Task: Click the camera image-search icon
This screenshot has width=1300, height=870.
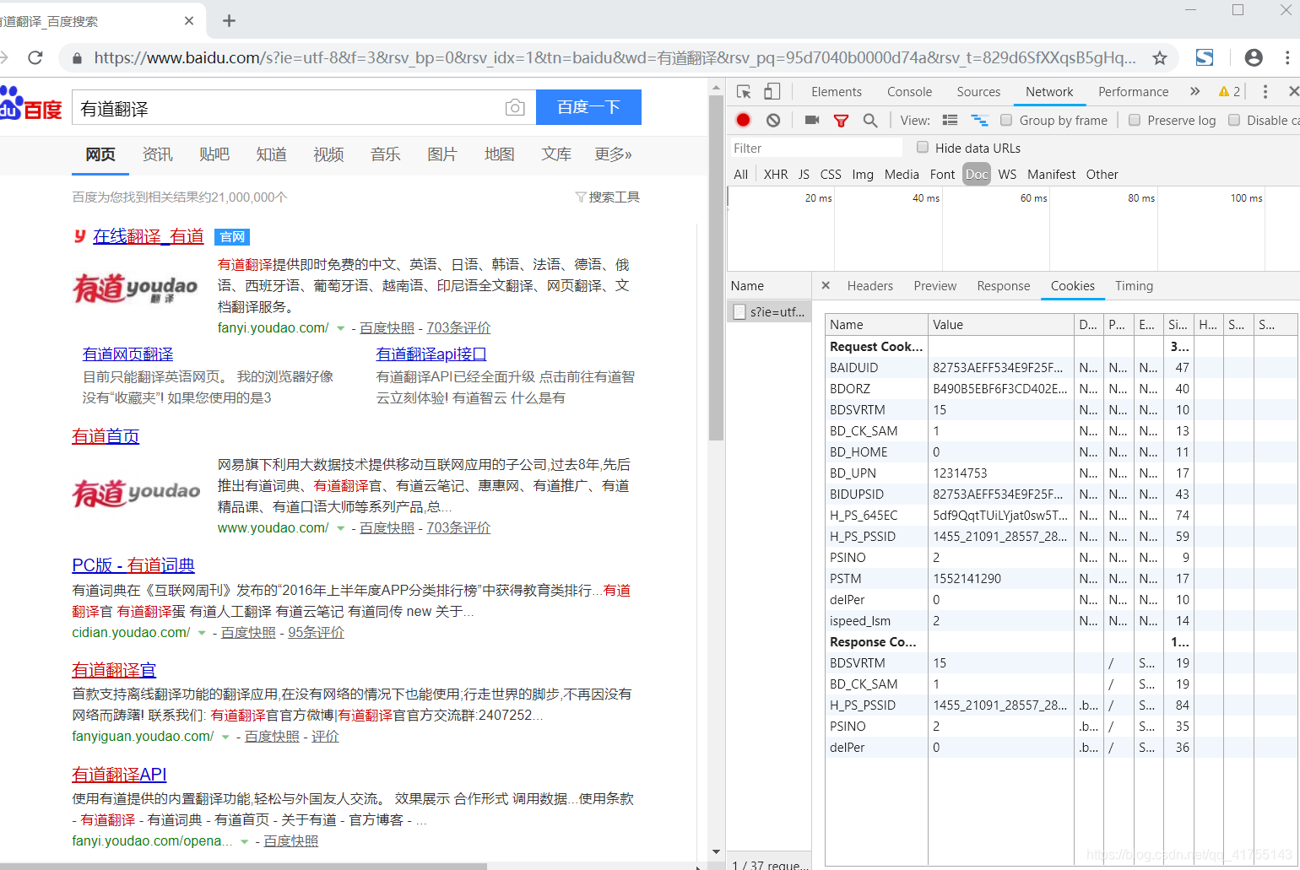Action: click(515, 108)
